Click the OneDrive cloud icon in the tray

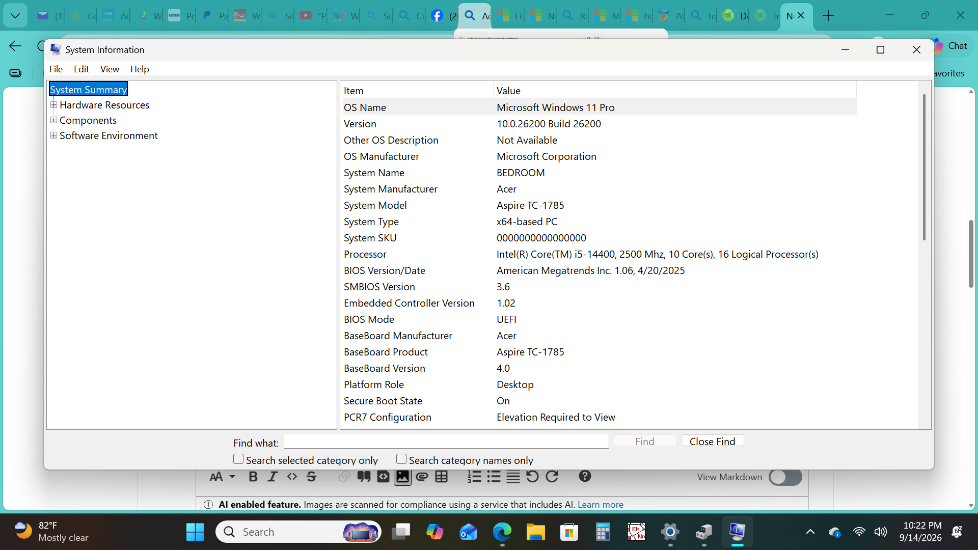(834, 532)
